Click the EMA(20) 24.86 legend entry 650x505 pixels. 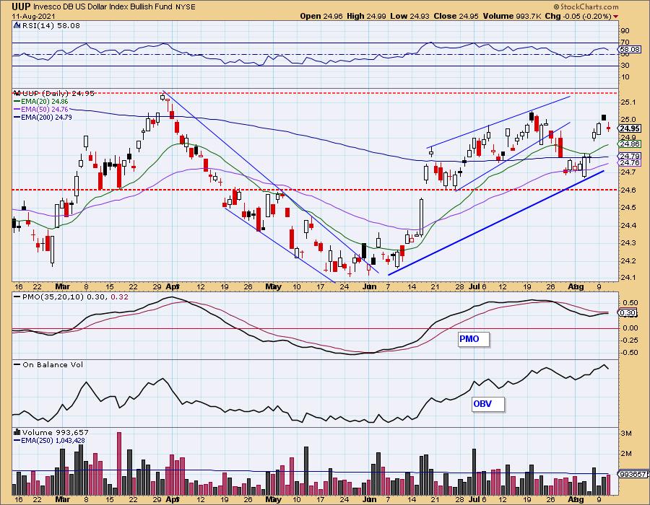tap(41, 102)
